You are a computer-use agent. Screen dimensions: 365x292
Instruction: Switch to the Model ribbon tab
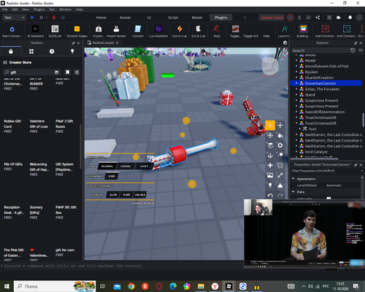[197, 18]
